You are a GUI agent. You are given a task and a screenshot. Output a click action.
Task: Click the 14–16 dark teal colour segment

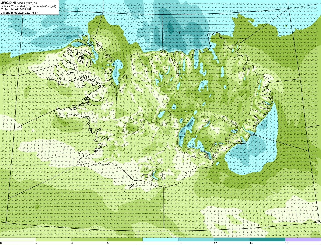268,239
